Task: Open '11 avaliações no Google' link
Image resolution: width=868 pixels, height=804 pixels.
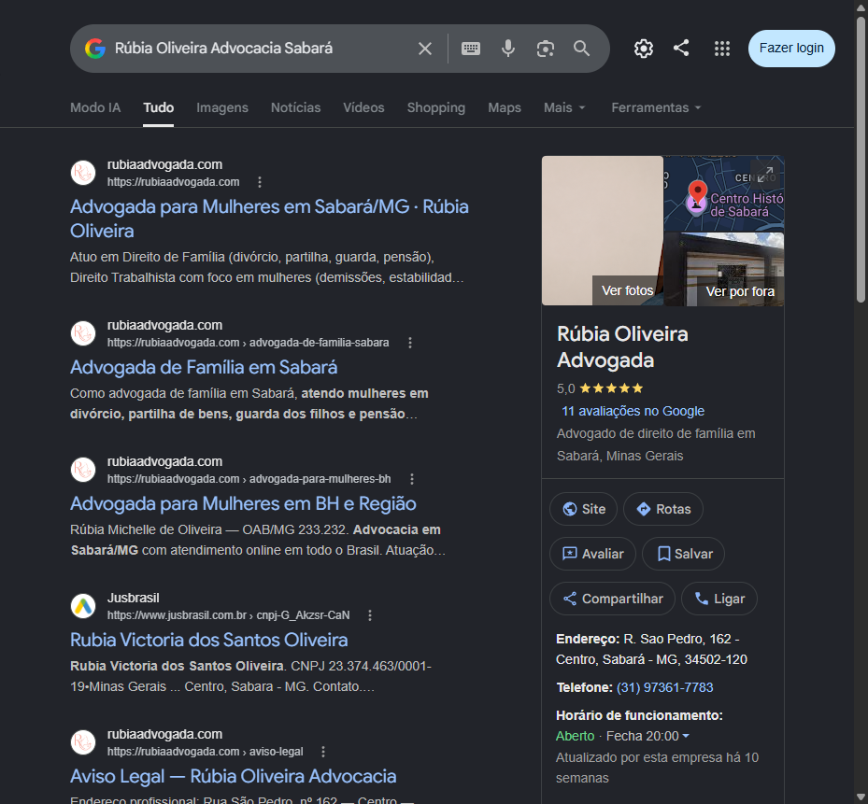Action: tap(633, 411)
